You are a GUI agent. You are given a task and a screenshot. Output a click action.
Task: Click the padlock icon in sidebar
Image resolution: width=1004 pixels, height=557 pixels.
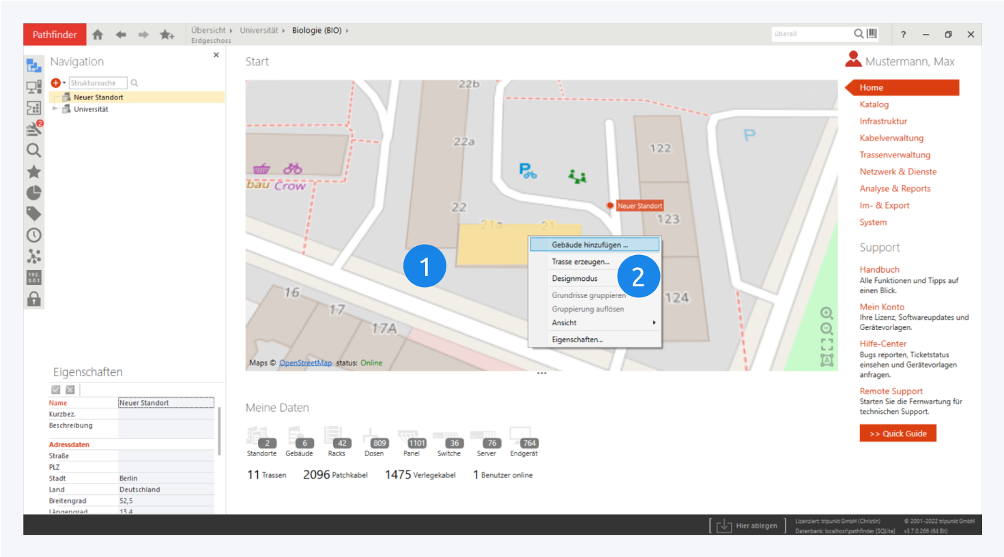coord(33,299)
